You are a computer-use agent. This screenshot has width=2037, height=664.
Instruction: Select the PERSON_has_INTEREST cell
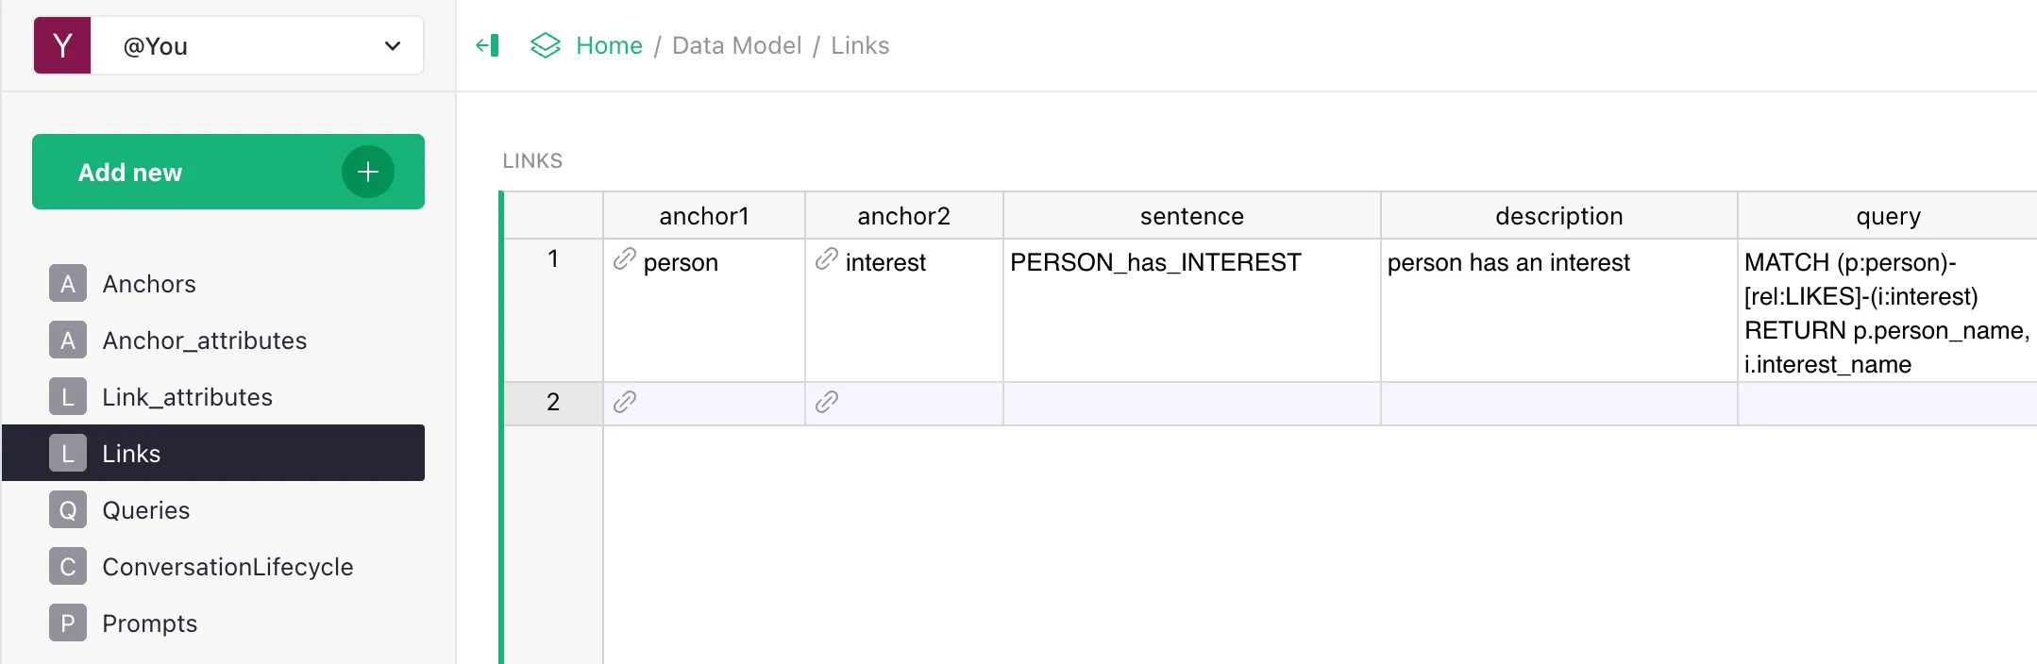tap(1192, 310)
